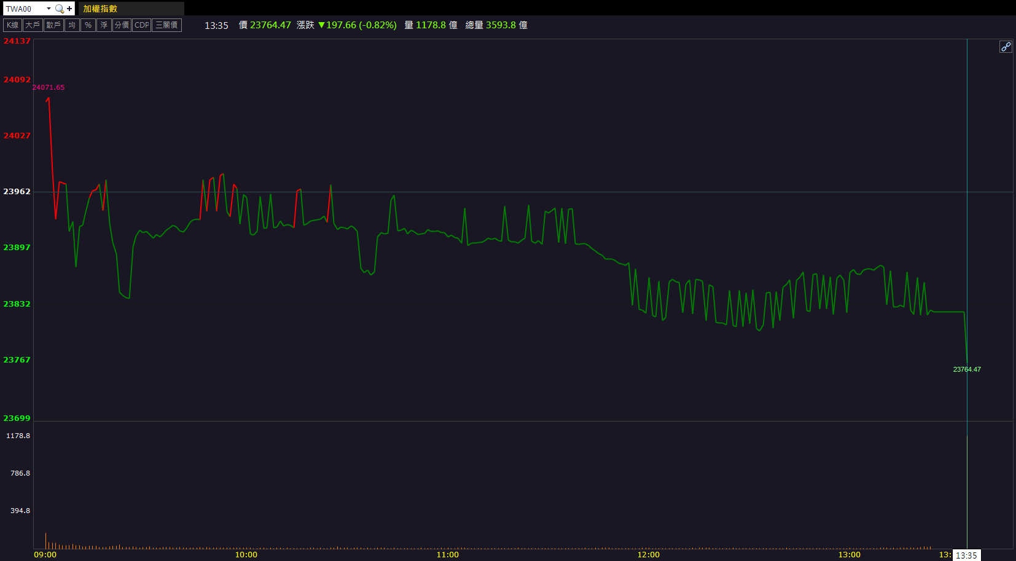Image resolution: width=1016 pixels, height=561 pixels.
Task: Enable the CDP indicator button
Action: (x=142, y=25)
